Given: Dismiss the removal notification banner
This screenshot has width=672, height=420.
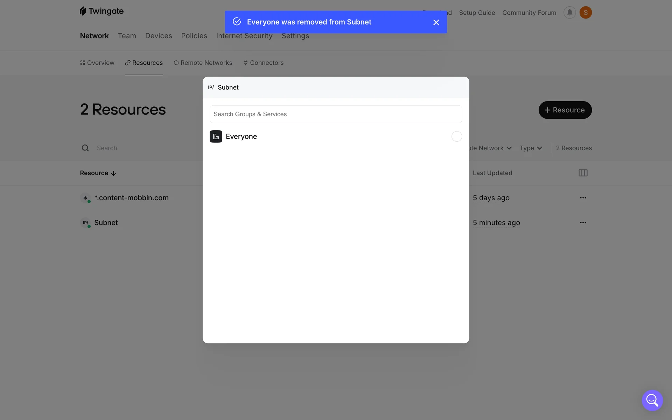Looking at the screenshot, I should (436, 22).
